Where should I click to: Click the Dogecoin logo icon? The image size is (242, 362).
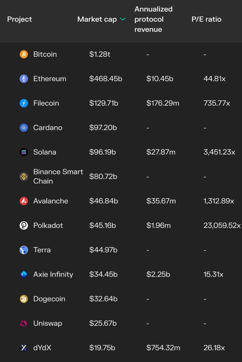[24, 299]
